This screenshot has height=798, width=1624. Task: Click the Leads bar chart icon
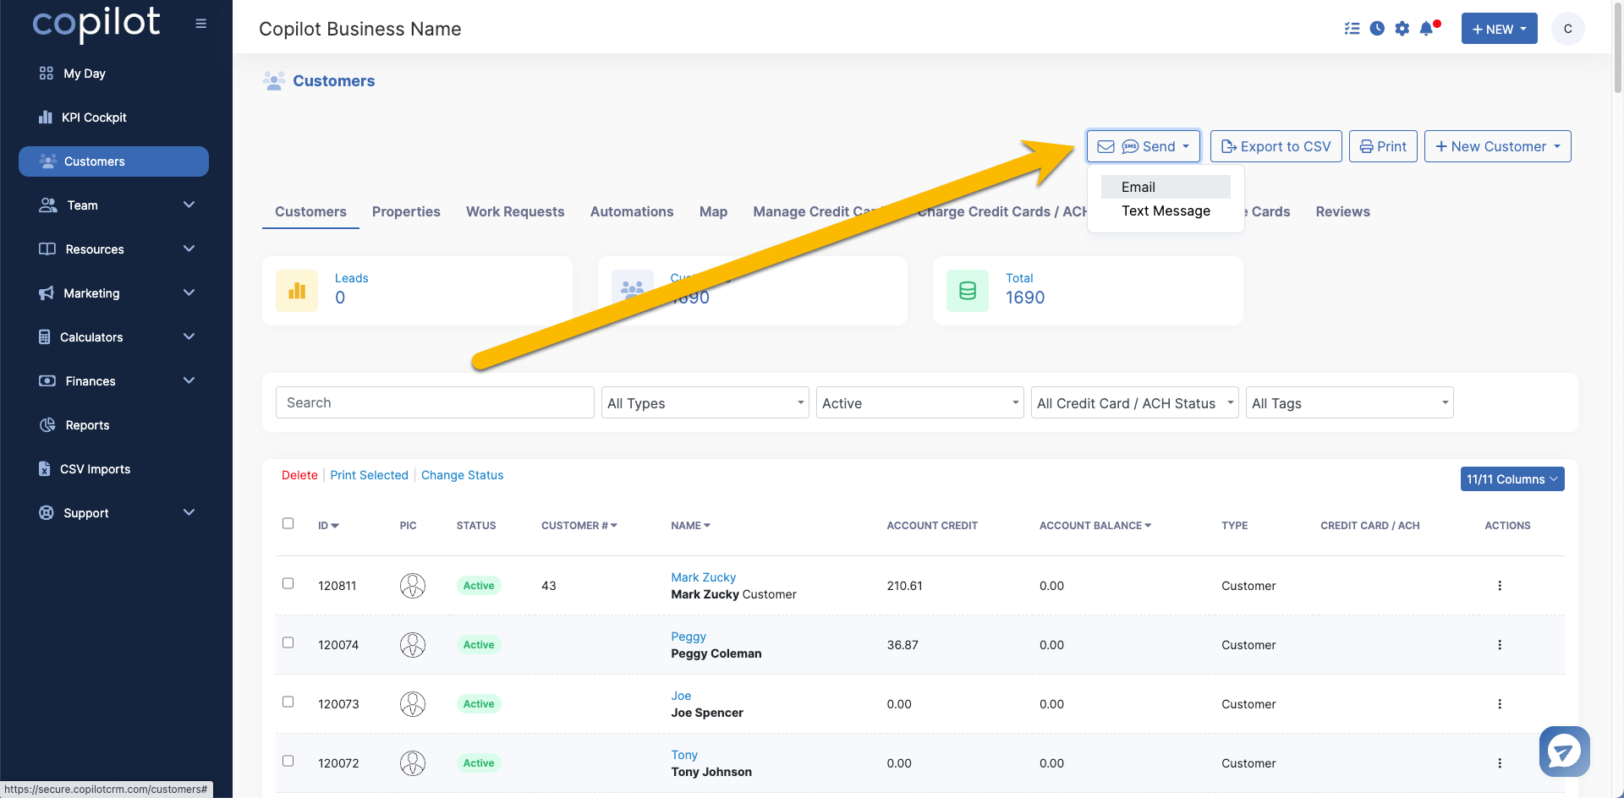[x=297, y=291]
